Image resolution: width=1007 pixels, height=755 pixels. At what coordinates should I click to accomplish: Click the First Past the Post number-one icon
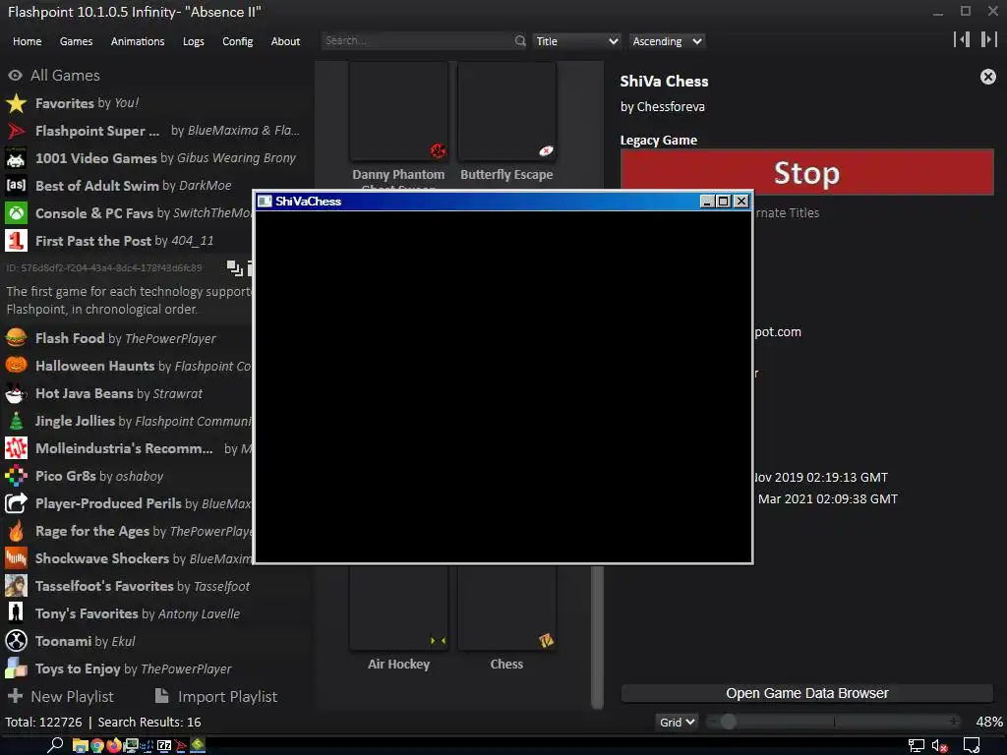[x=16, y=241]
